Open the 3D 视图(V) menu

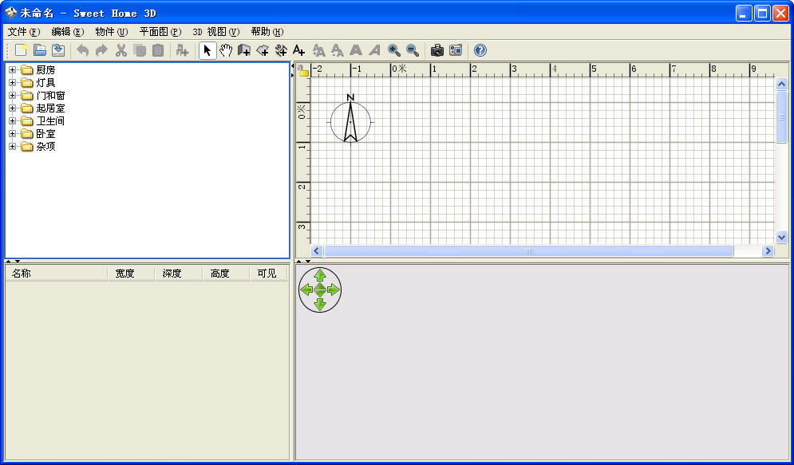[x=215, y=32]
